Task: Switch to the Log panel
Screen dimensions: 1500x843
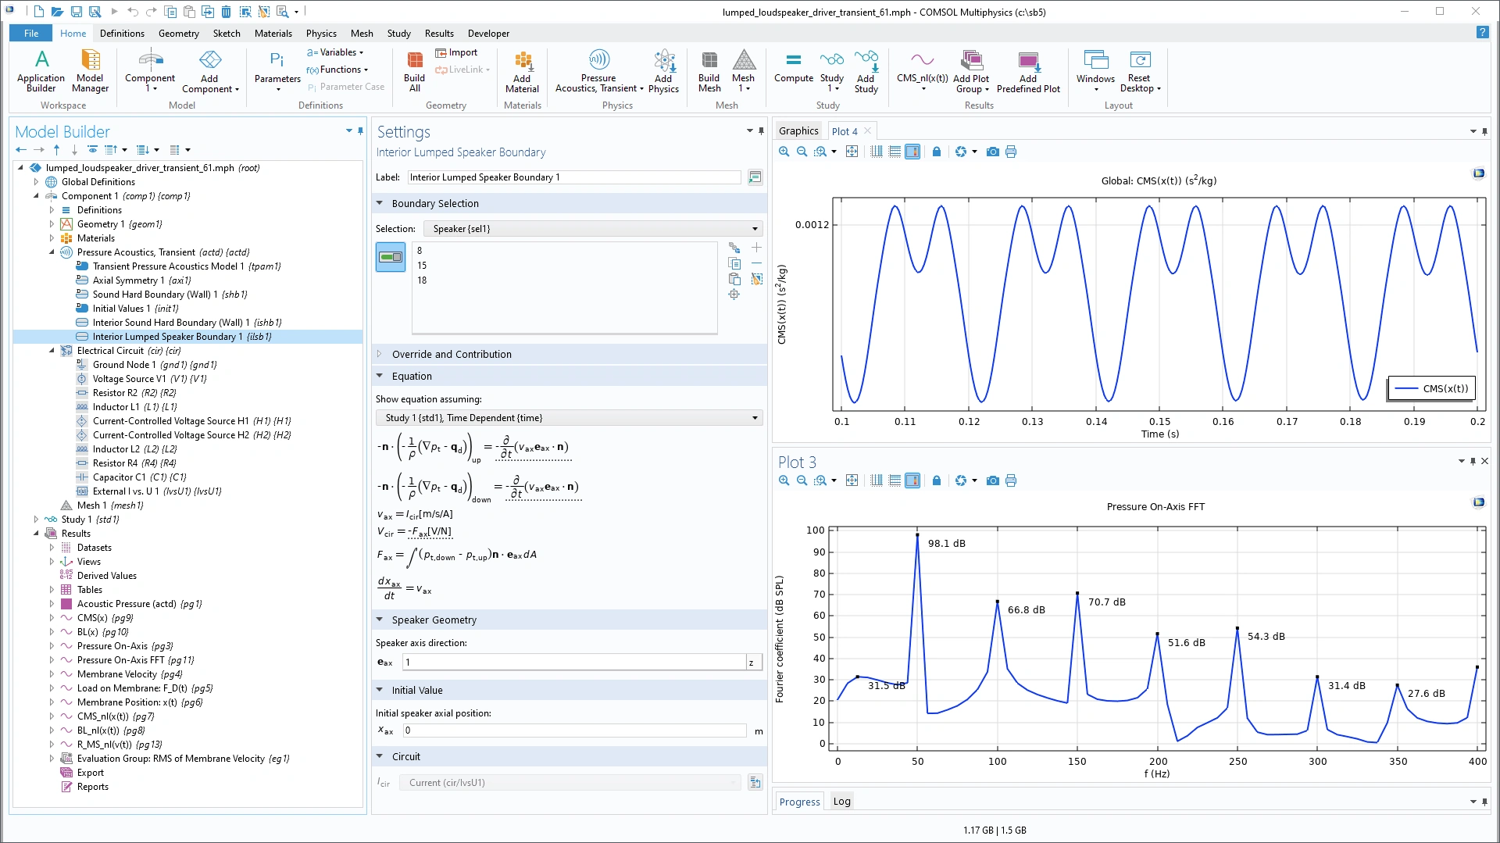Action: point(841,802)
